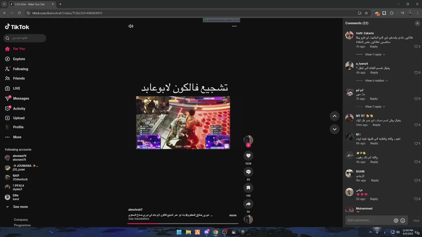The width and height of the screenshot is (422, 237).
Task: Insert a mention with the @ icon
Action: point(396,221)
